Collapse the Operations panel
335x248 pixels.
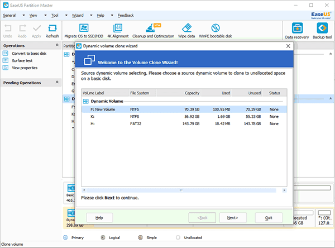click(x=57, y=46)
